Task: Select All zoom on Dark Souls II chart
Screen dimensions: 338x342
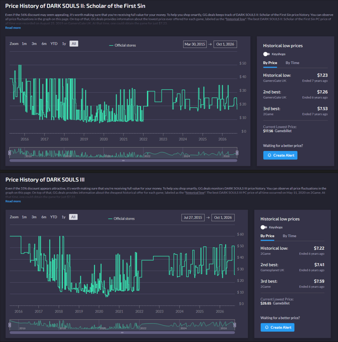Action: click(74, 44)
